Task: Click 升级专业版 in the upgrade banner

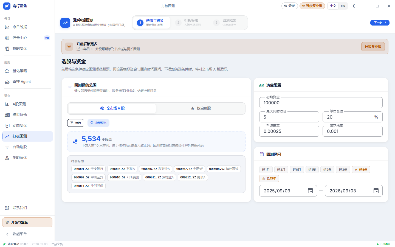Action: 373,47
